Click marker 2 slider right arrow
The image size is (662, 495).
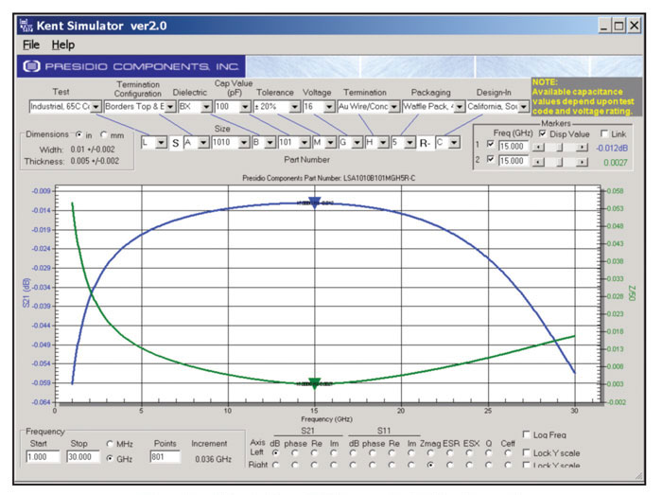(582, 162)
